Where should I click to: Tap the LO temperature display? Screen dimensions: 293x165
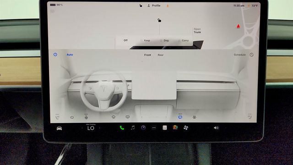91,128
